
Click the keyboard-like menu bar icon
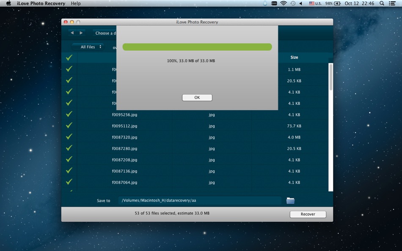tap(274, 3)
